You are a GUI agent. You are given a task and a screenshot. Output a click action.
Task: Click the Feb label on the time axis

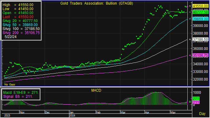tap(98, 112)
